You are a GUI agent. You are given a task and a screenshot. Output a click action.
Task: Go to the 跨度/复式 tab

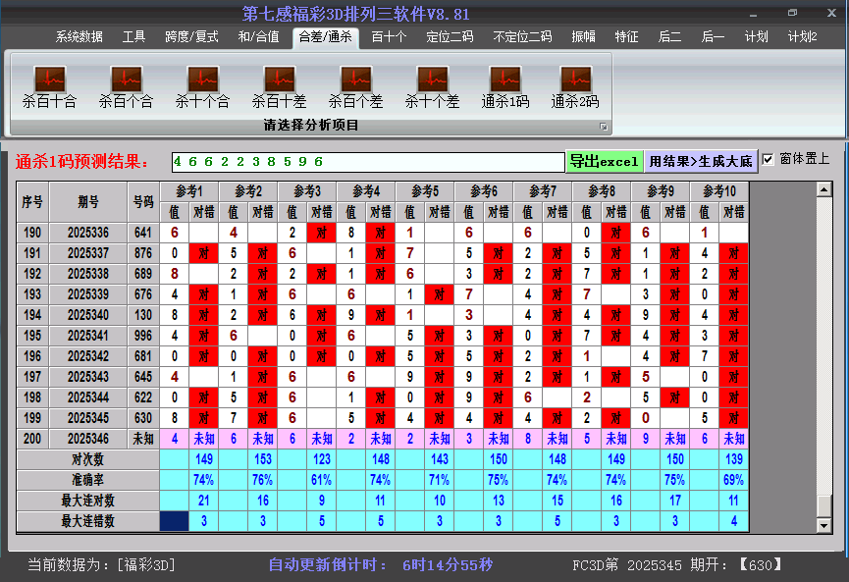click(191, 37)
